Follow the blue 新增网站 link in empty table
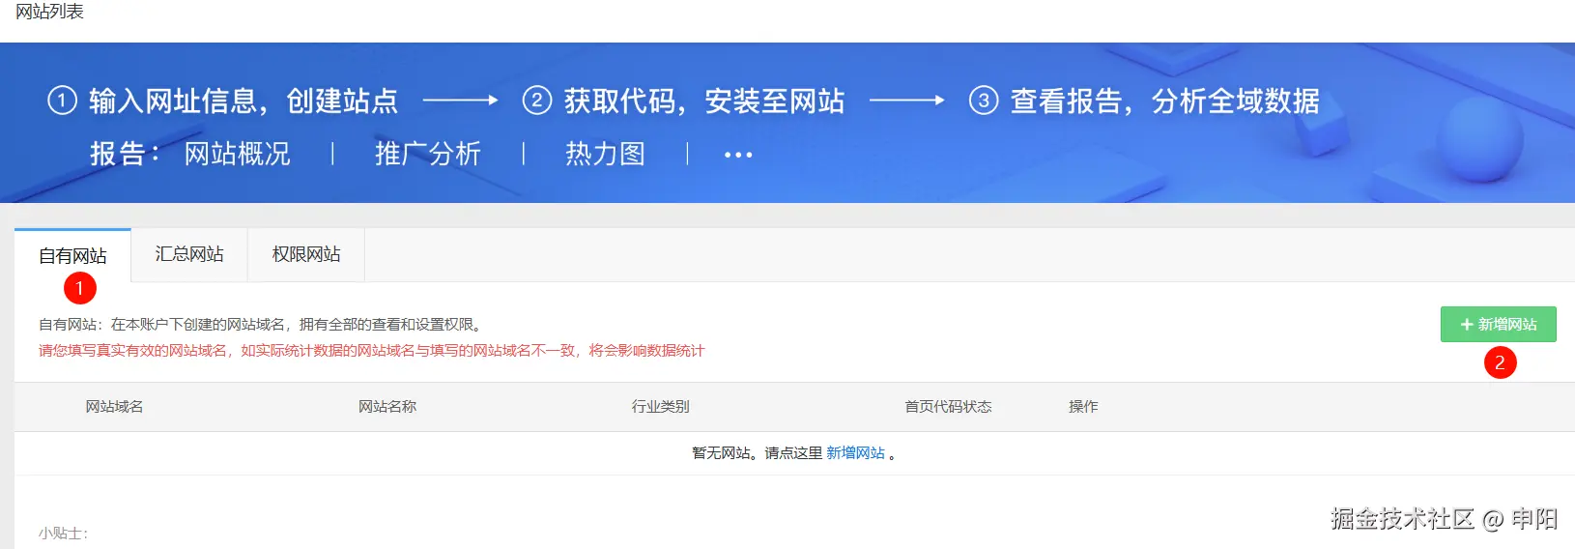Image resolution: width=1575 pixels, height=549 pixels. click(855, 452)
